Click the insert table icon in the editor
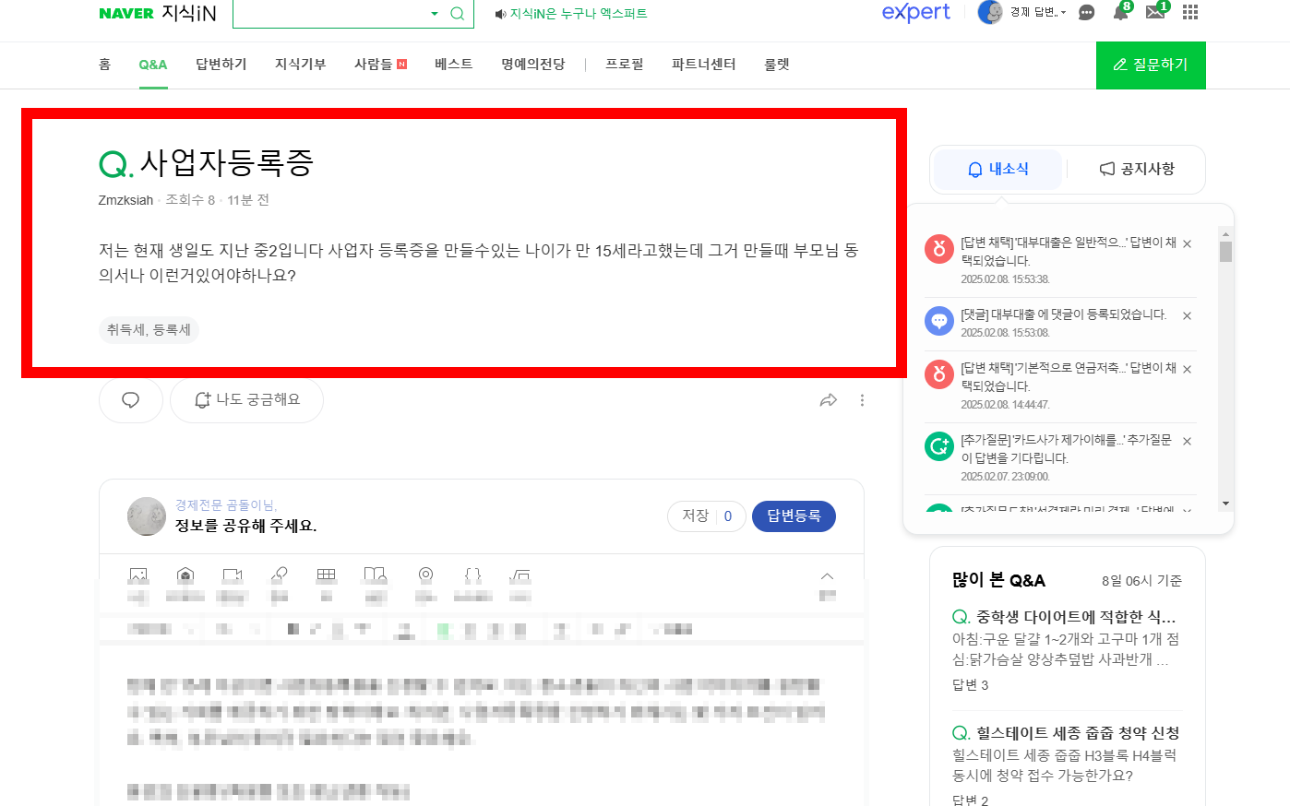The width and height of the screenshot is (1290, 806). [x=327, y=575]
